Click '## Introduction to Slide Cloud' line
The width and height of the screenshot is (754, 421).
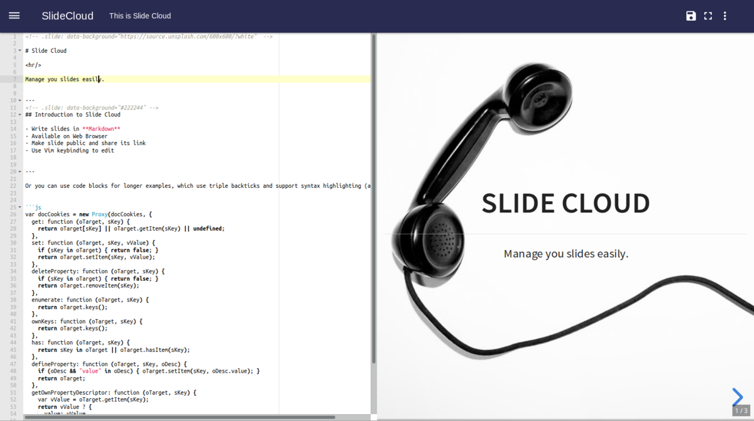[73, 115]
